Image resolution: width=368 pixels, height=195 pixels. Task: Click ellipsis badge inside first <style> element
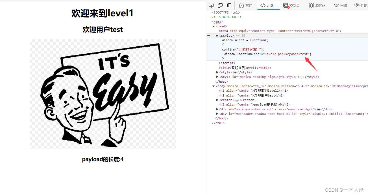(235, 73)
